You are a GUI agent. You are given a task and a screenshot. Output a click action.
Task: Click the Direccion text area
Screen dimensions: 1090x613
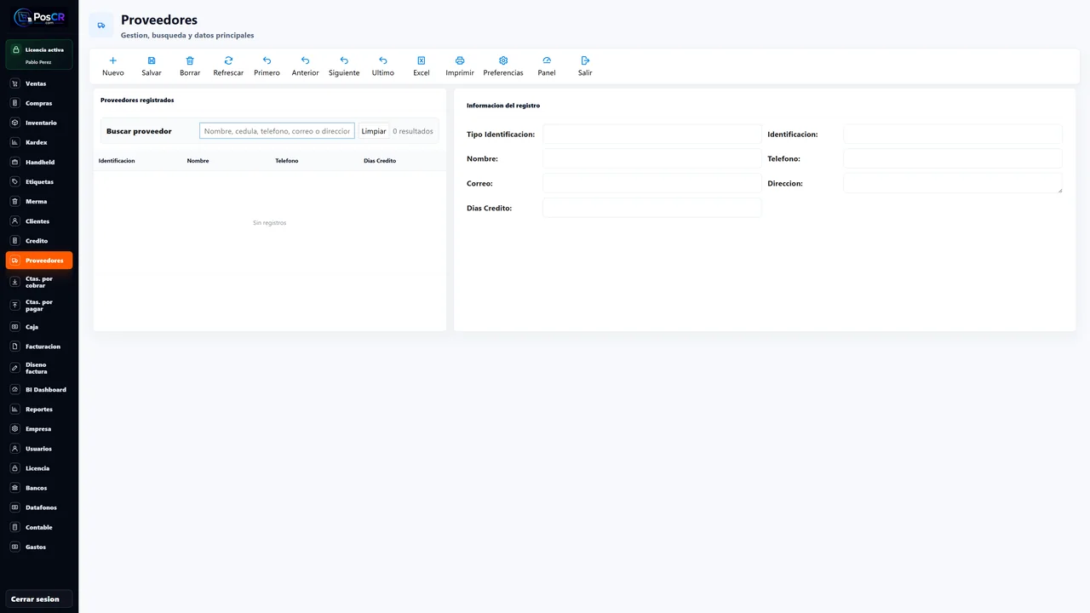(x=953, y=184)
